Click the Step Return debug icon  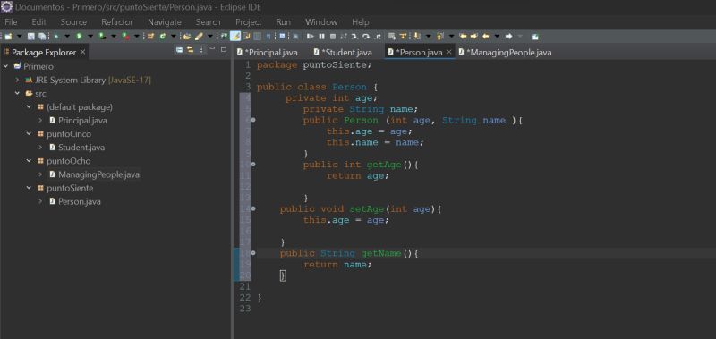(x=378, y=36)
